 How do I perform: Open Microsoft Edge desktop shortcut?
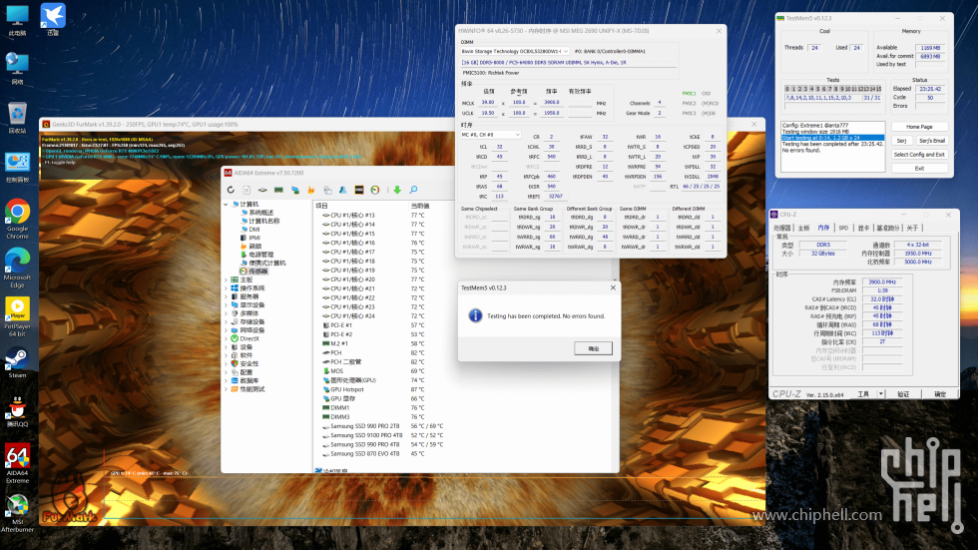pos(18,269)
